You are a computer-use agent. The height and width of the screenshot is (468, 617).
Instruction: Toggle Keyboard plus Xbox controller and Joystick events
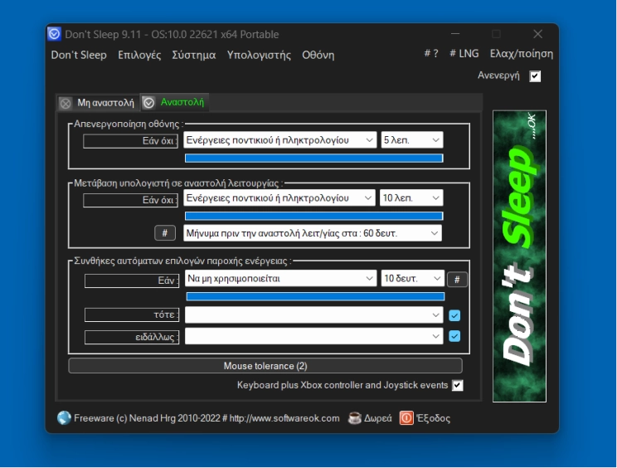point(458,385)
